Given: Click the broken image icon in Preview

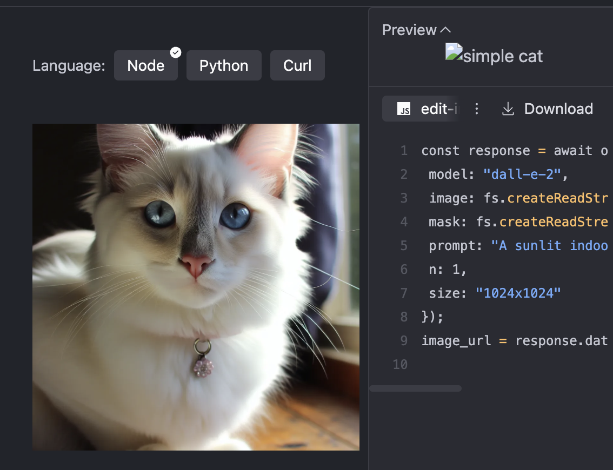Looking at the screenshot, I should pyautogui.click(x=454, y=52).
